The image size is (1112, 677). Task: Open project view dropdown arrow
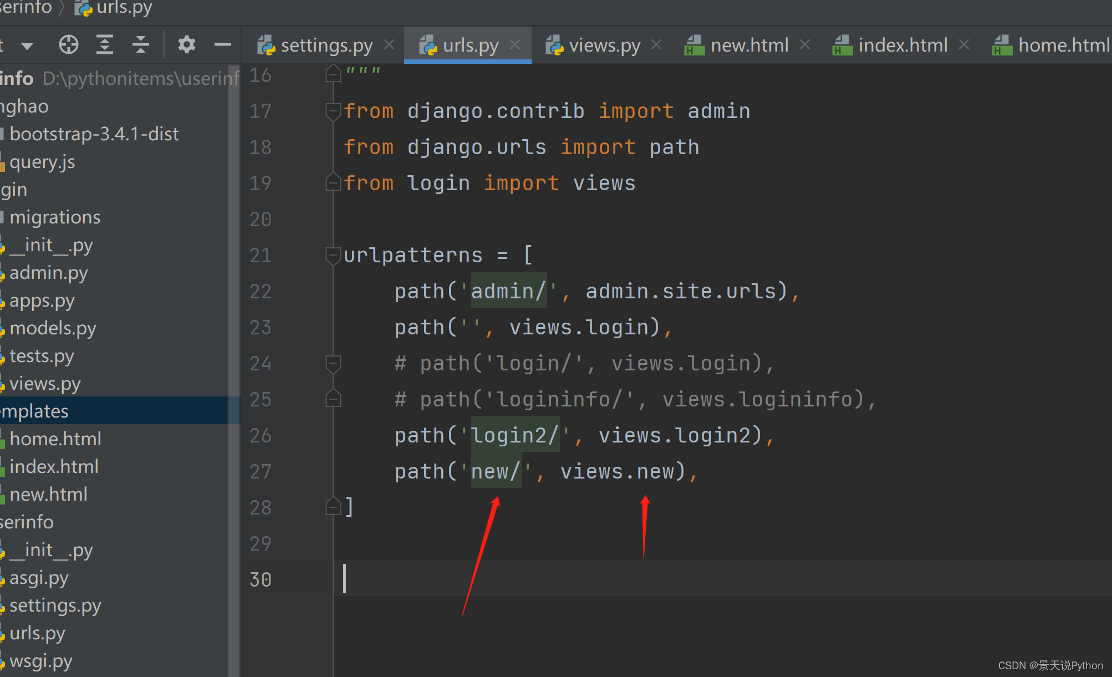tap(27, 45)
